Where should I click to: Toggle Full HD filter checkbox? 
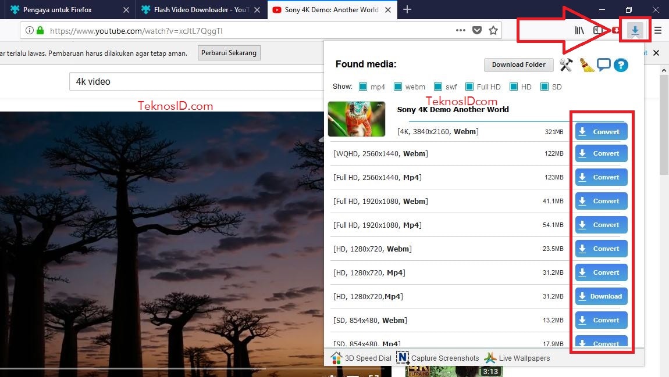(x=469, y=87)
